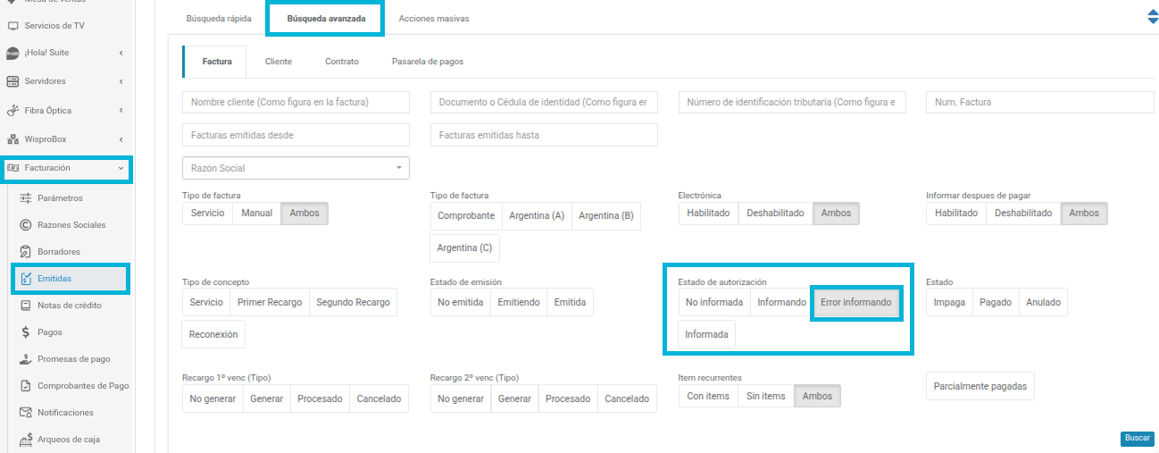Click the Notificaciones envelope icon
This screenshot has width=1159, height=453.
pyautogui.click(x=26, y=413)
